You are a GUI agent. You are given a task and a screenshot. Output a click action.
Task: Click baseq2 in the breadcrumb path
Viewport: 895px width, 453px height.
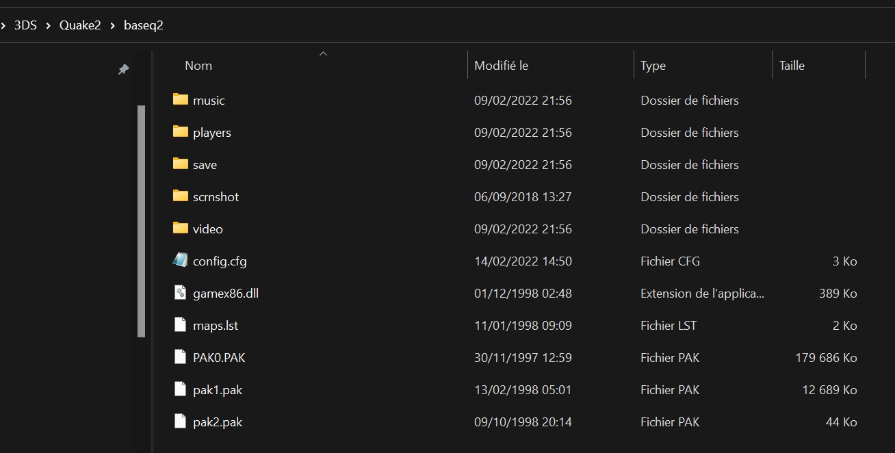(x=144, y=25)
